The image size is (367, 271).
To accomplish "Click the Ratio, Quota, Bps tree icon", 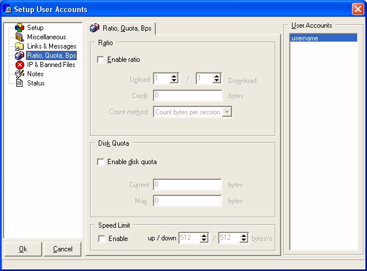I will coord(20,55).
